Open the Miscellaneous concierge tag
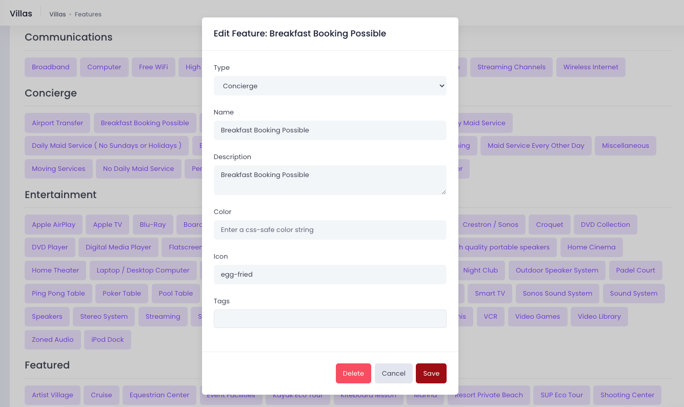 [626, 146]
